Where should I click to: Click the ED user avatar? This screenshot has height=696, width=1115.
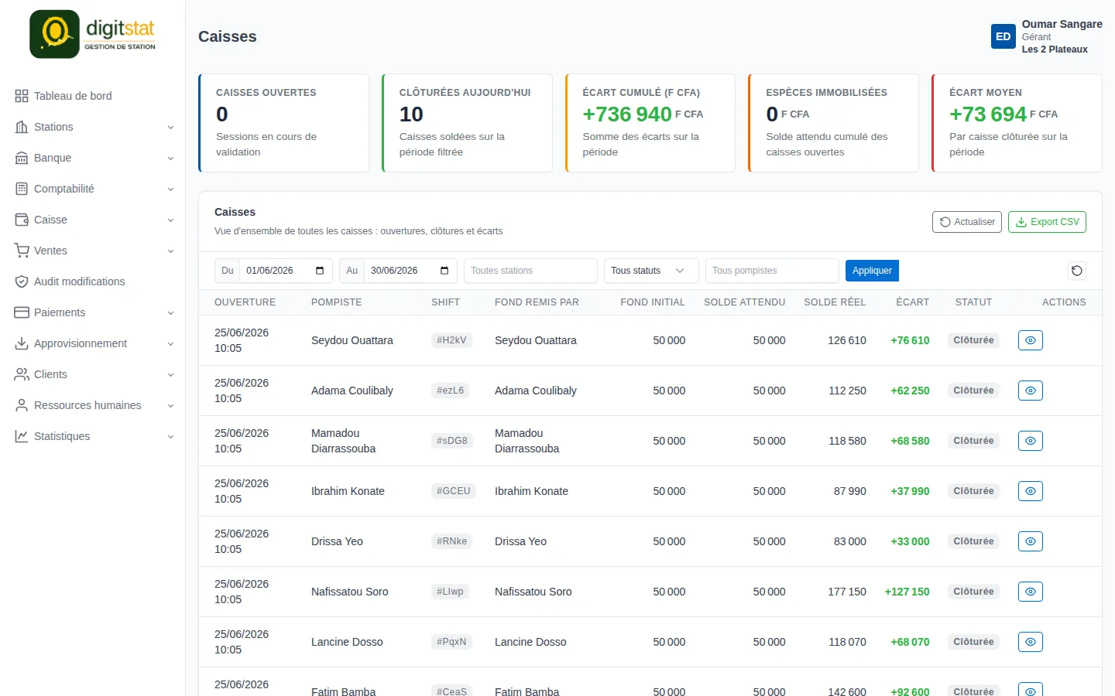click(1003, 36)
